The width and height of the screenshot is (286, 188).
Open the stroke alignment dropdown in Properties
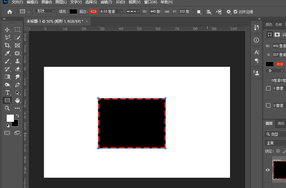[x=275, y=71]
